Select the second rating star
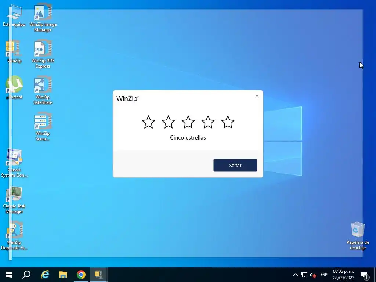The height and width of the screenshot is (282, 376). click(x=168, y=122)
